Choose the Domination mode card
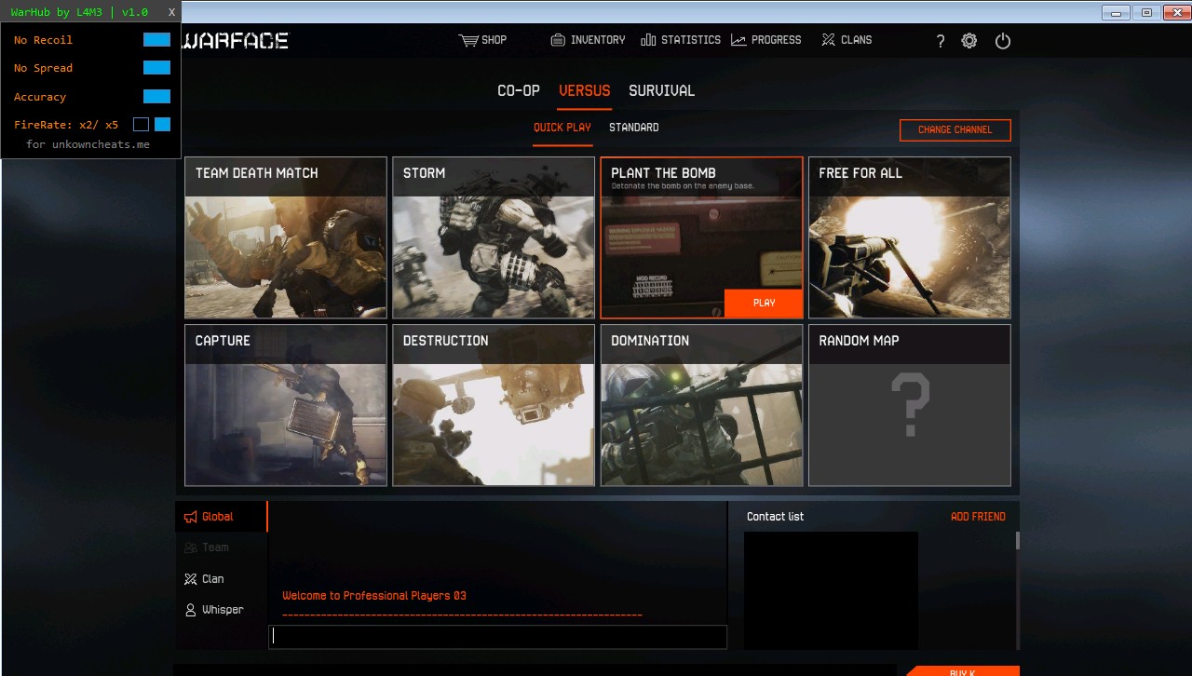The height and width of the screenshot is (676, 1192). click(702, 405)
